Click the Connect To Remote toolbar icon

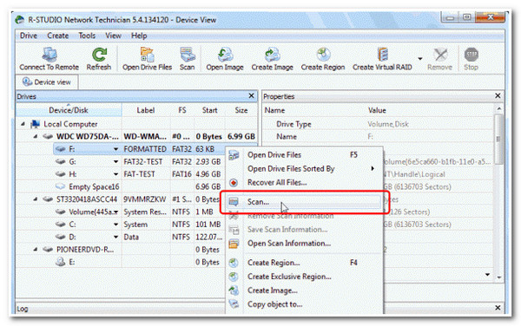tap(49, 59)
